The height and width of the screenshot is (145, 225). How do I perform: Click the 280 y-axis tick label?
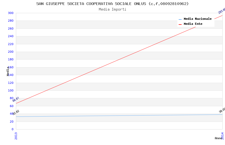(x=11, y=21)
